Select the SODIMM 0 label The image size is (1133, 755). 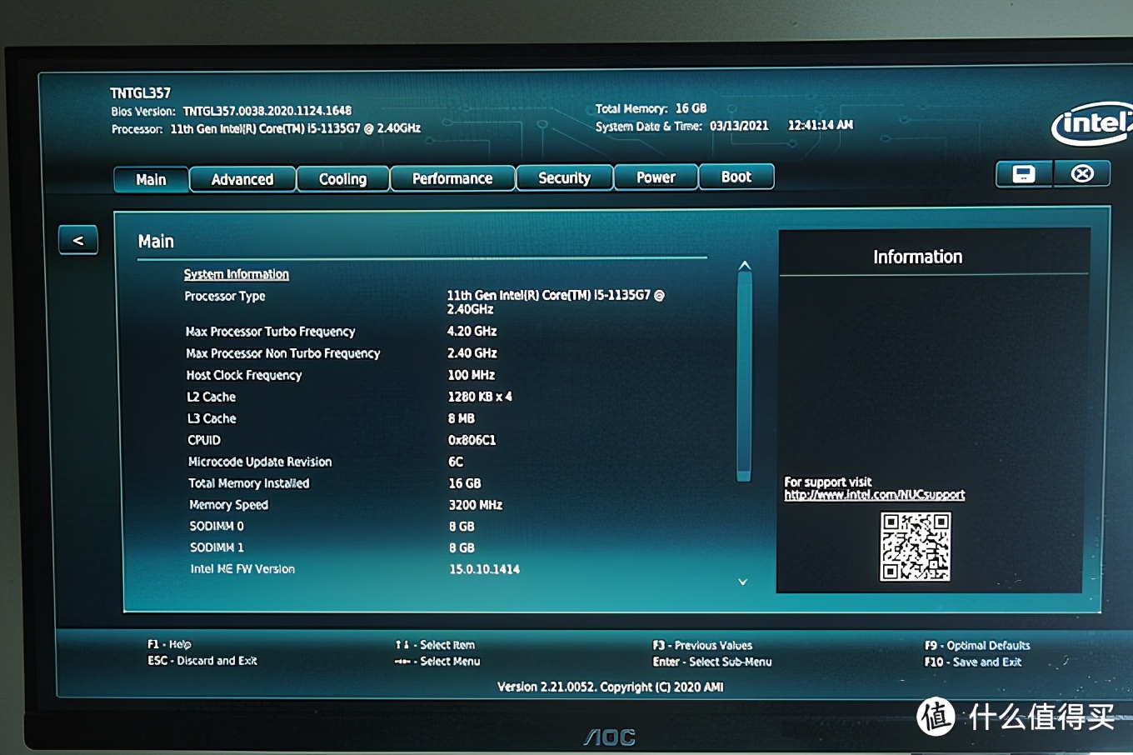coord(217,526)
